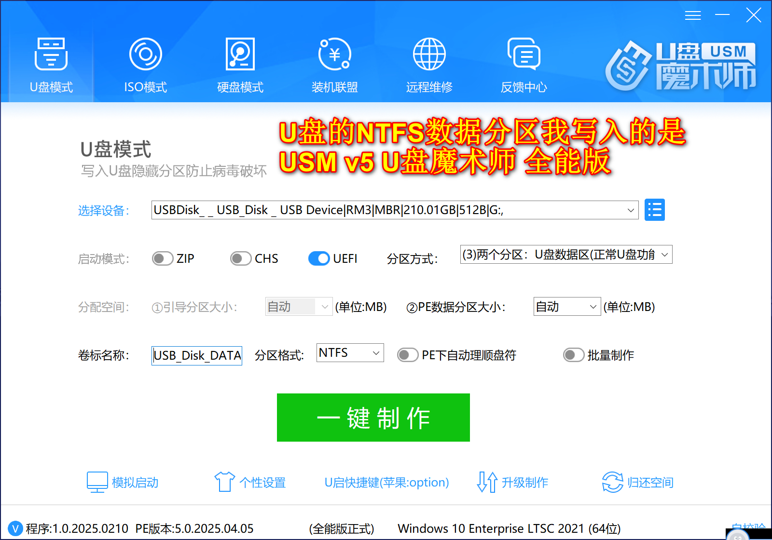
Task: Click the 程序:1.0.2025.0210 version text
Action: pos(77,529)
